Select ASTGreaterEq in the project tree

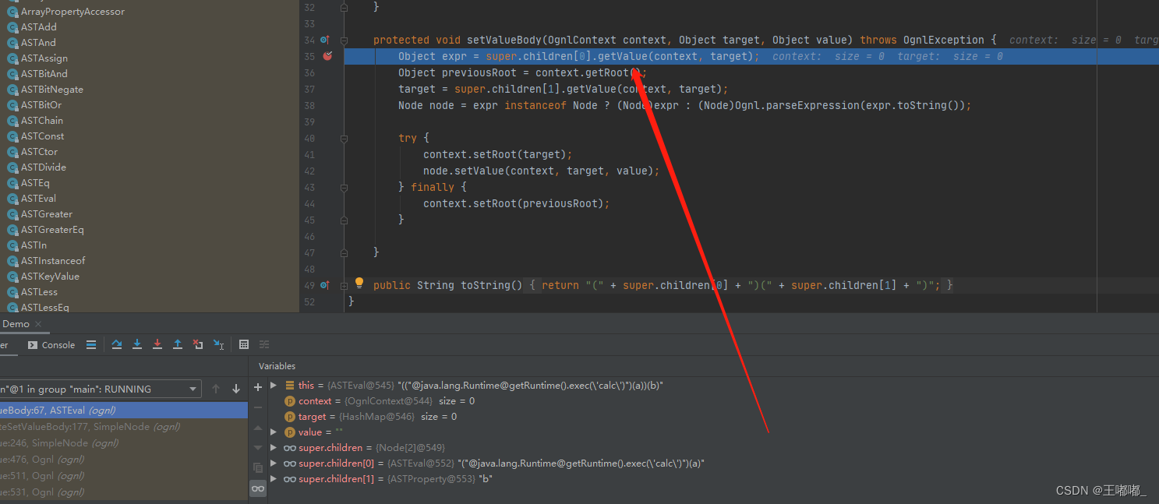pyautogui.click(x=52, y=230)
